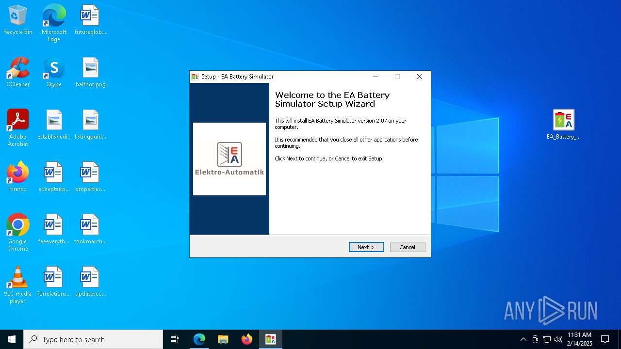
Task: Click the Meet Now tray icon
Action: click(x=535, y=339)
